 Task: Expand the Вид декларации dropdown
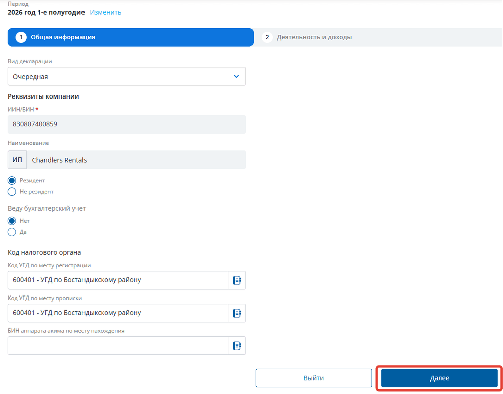pos(127,76)
